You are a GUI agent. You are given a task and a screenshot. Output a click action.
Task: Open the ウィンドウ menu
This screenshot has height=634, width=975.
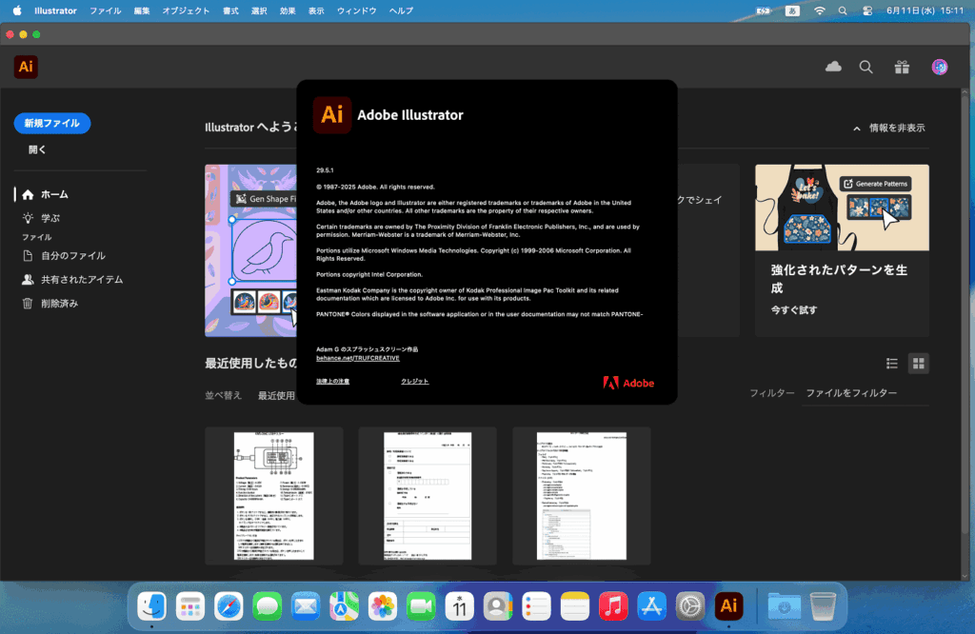click(x=356, y=10)
